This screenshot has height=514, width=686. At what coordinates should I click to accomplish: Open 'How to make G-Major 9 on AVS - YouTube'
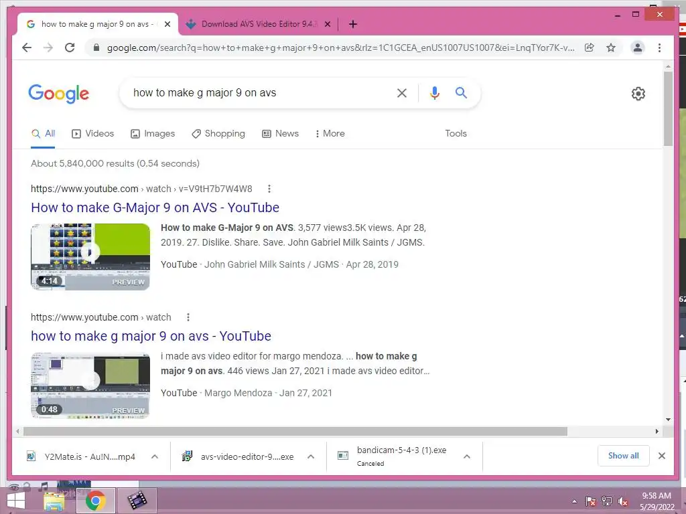click(x=155, y=207)
